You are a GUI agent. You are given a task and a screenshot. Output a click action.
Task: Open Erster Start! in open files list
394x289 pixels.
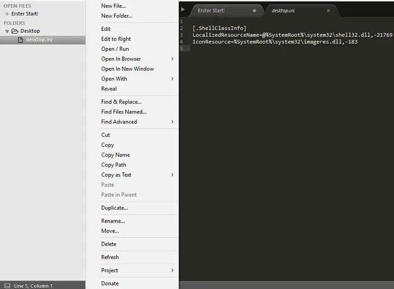pos(25,14)
